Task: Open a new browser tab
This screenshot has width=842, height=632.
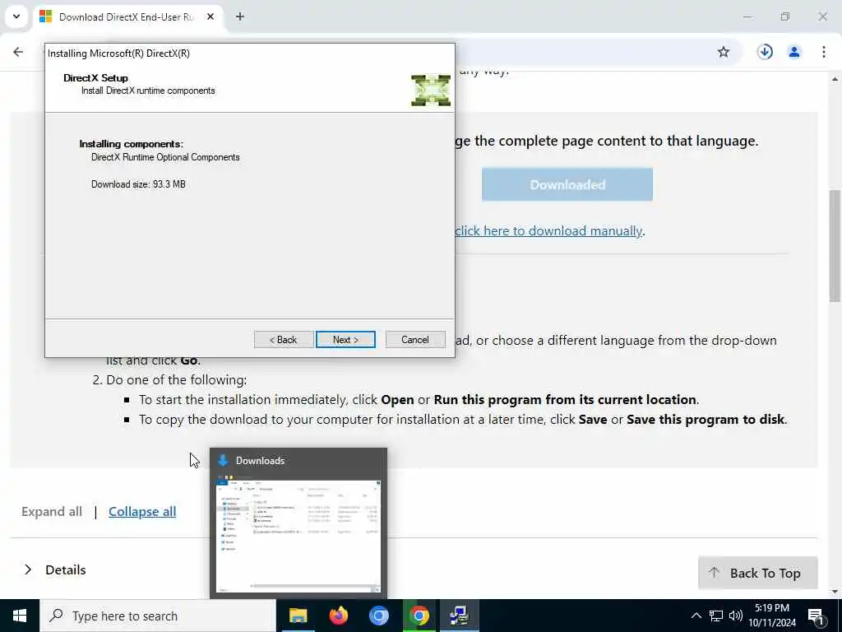Action: [240, 17]
